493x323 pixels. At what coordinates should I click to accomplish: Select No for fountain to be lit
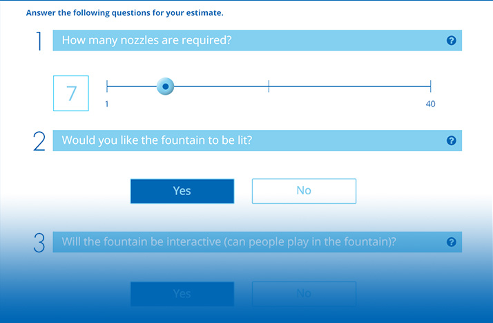304,191
